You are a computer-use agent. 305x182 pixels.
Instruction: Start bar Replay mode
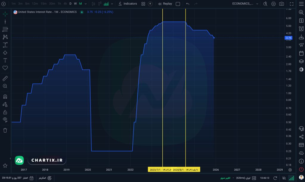click(x=165, y=4)
